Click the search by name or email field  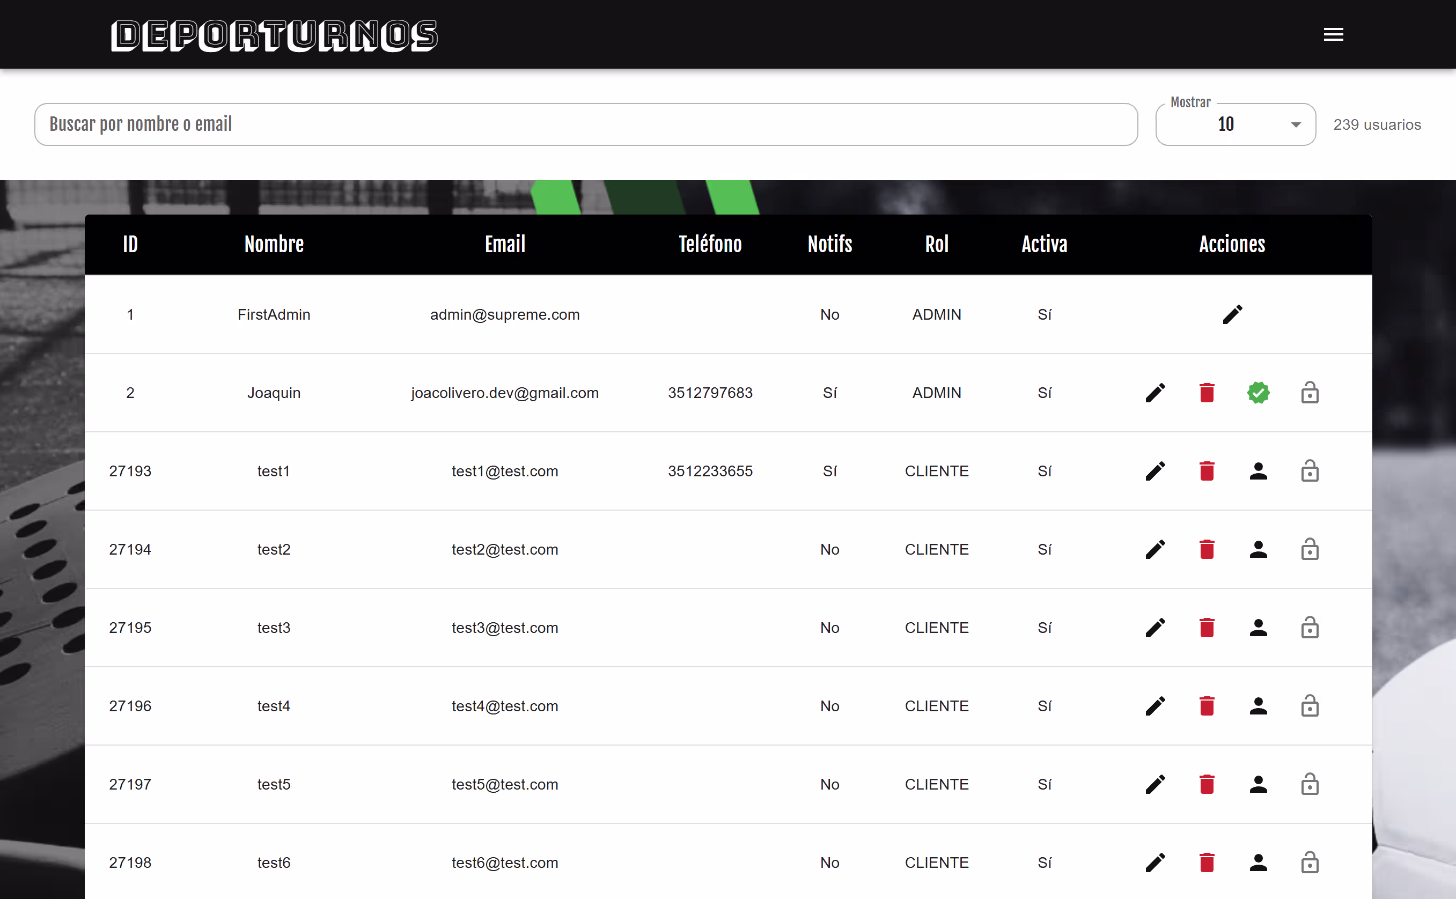point(586,125)
